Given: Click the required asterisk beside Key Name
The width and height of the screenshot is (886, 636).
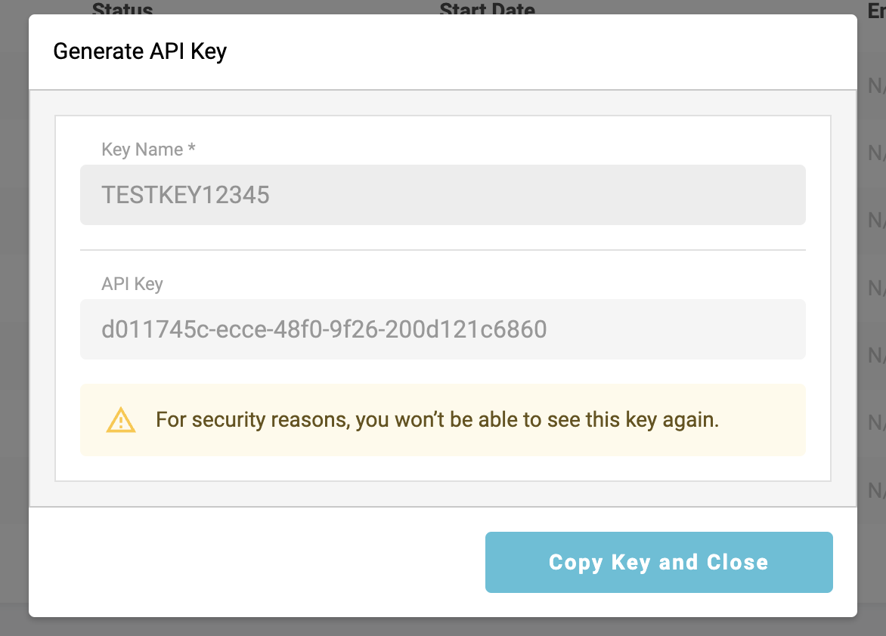Looking at the screenshot, I should (x=192, y=150).
